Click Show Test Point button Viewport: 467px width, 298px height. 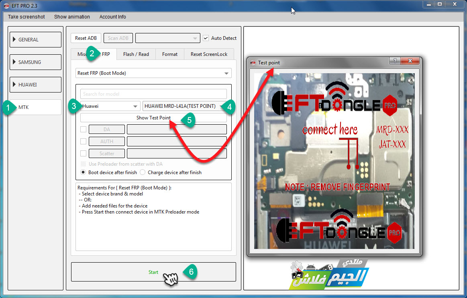click(153, 117)
